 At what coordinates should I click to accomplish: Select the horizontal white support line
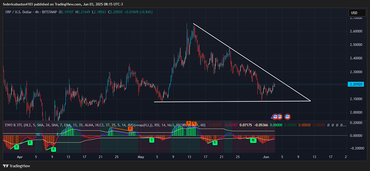[x=232, y=101]
